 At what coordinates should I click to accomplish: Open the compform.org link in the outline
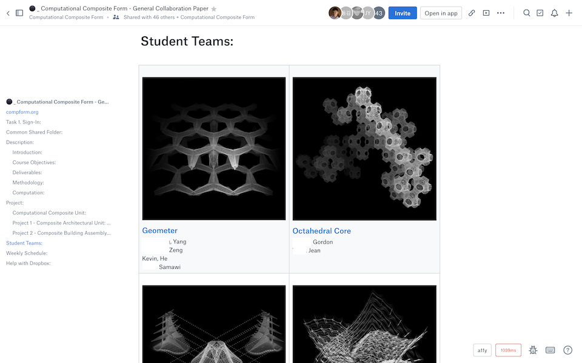click(22, 112)
